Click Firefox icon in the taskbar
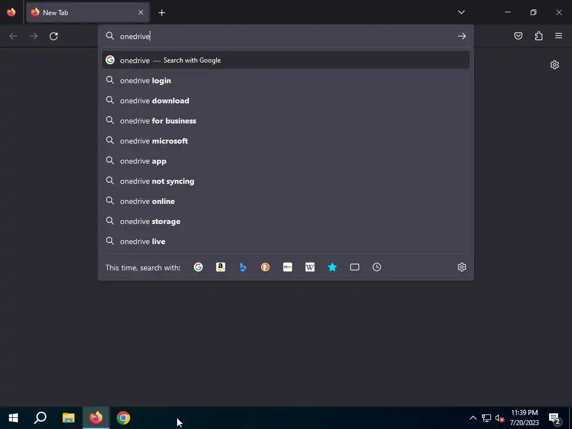572x429 pixels. (x=96, y=418)
